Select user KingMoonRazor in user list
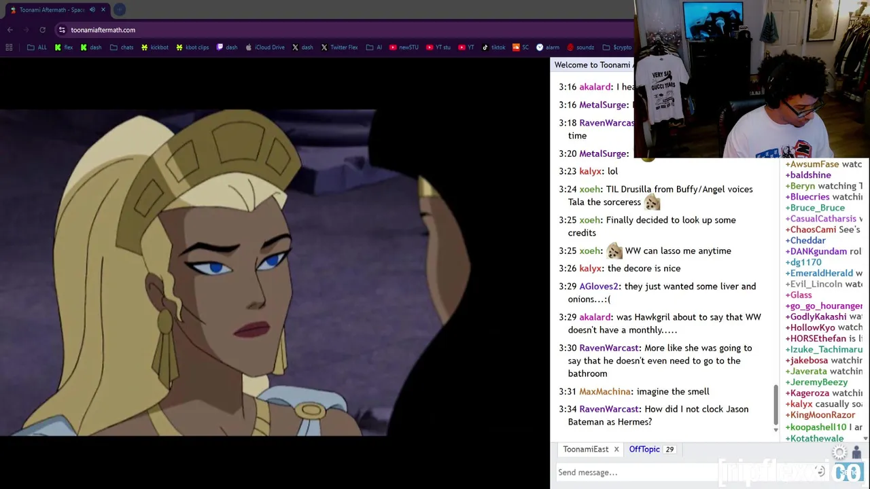Image resolution: width=870 pixels, height=489 pixels. click(x=820, y=415)
